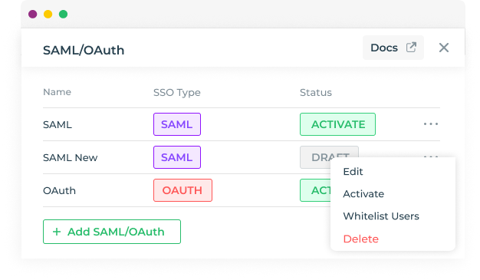Choose the red Delete menu option

click(x=360, y=239)
